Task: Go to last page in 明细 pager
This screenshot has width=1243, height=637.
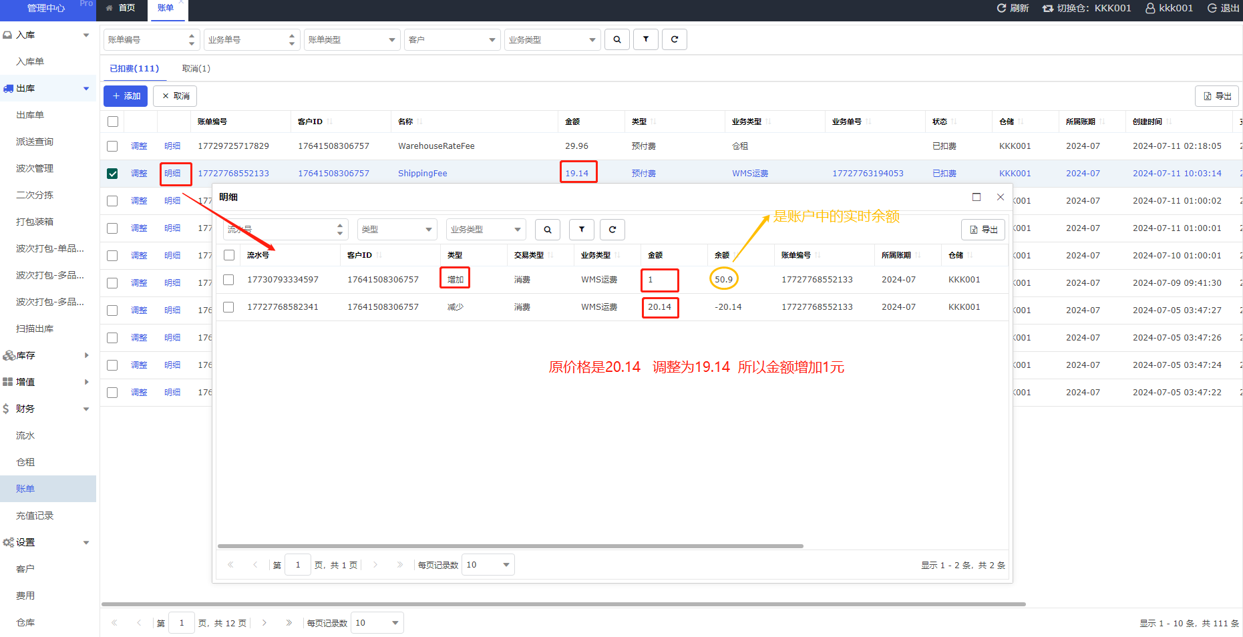Action: pyautogui.click(x=399, y=565)
